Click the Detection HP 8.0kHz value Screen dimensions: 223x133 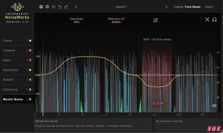coord(116,22)
